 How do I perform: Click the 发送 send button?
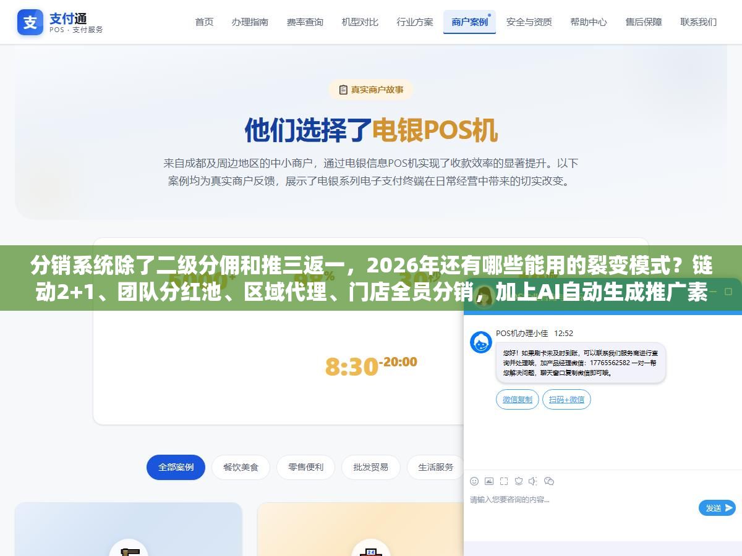717,508
